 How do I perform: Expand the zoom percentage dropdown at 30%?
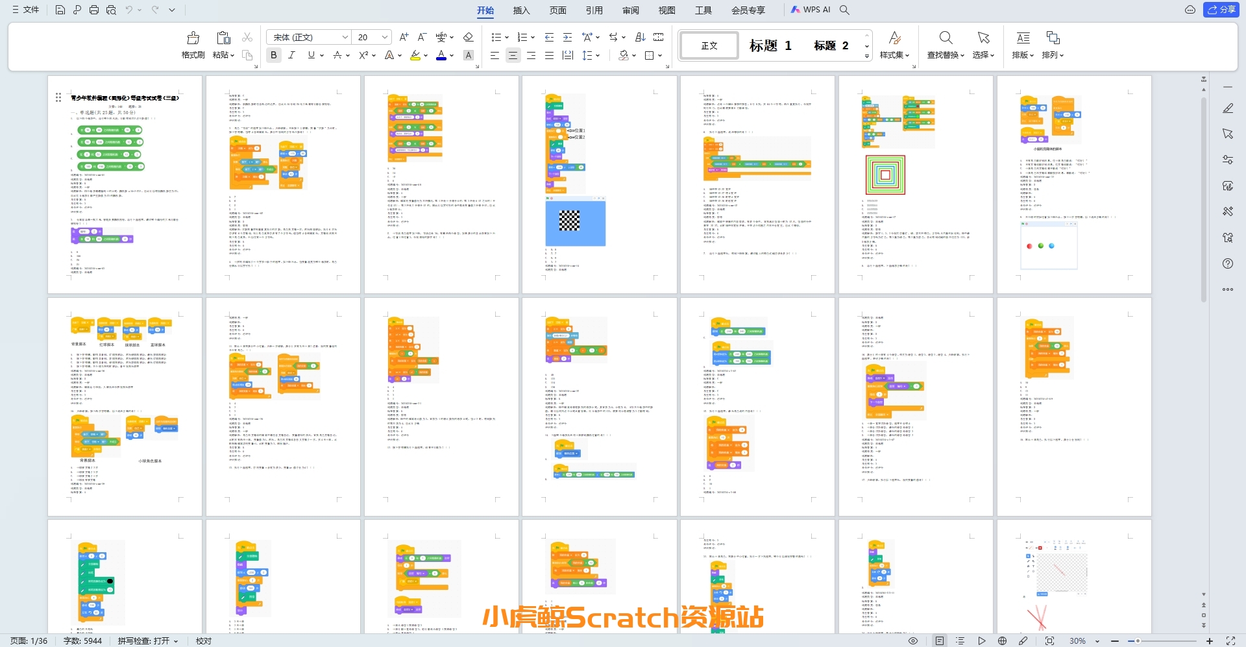(1097, 641)
